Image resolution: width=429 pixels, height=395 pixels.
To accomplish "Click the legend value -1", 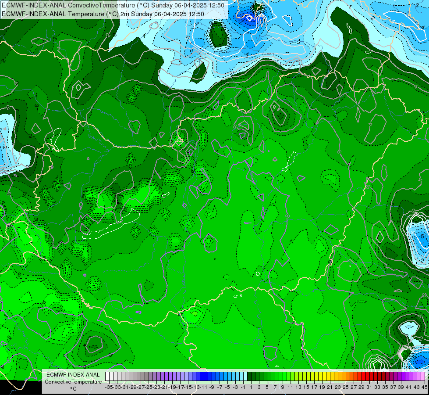I will (243, 387).
